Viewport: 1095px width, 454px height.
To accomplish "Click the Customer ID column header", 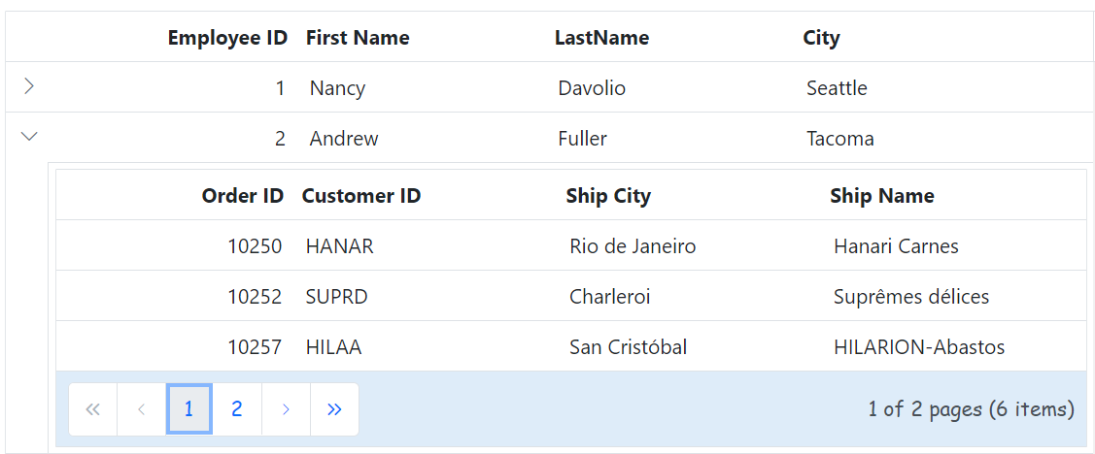I will tap(361, 196).
